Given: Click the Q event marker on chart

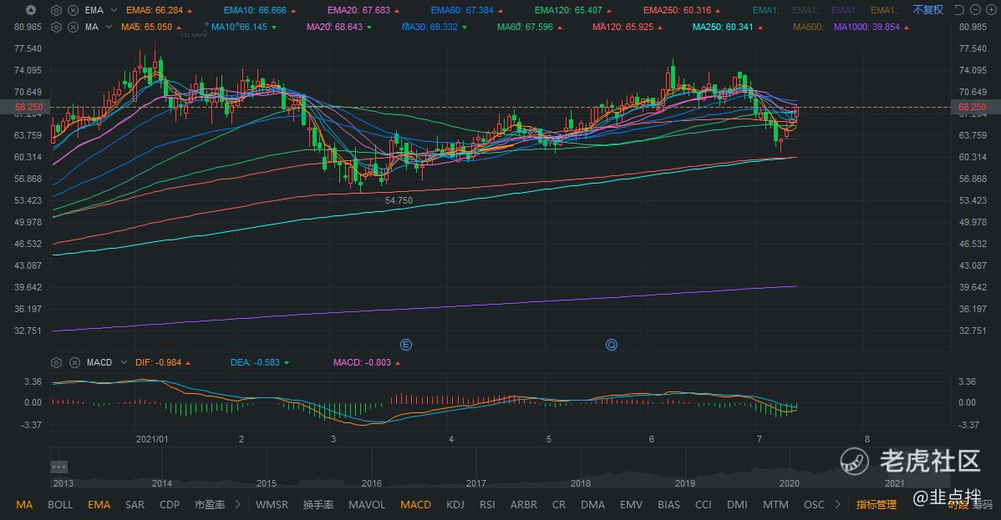Looking at the screenshot, I should pos(612,345).
